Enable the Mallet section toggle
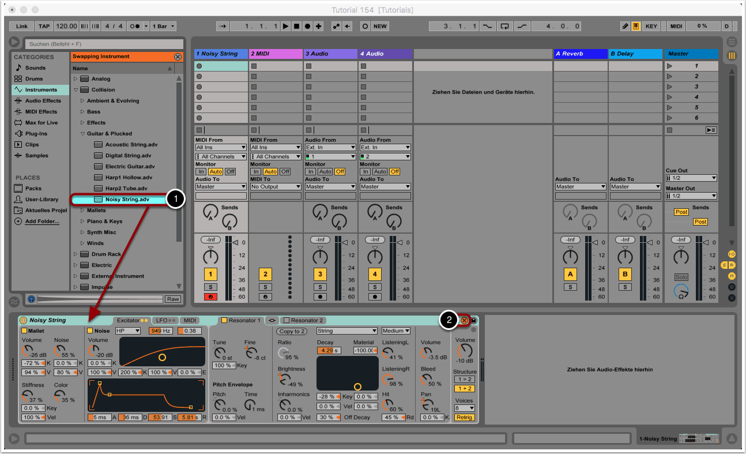 (x=24, y=331)
